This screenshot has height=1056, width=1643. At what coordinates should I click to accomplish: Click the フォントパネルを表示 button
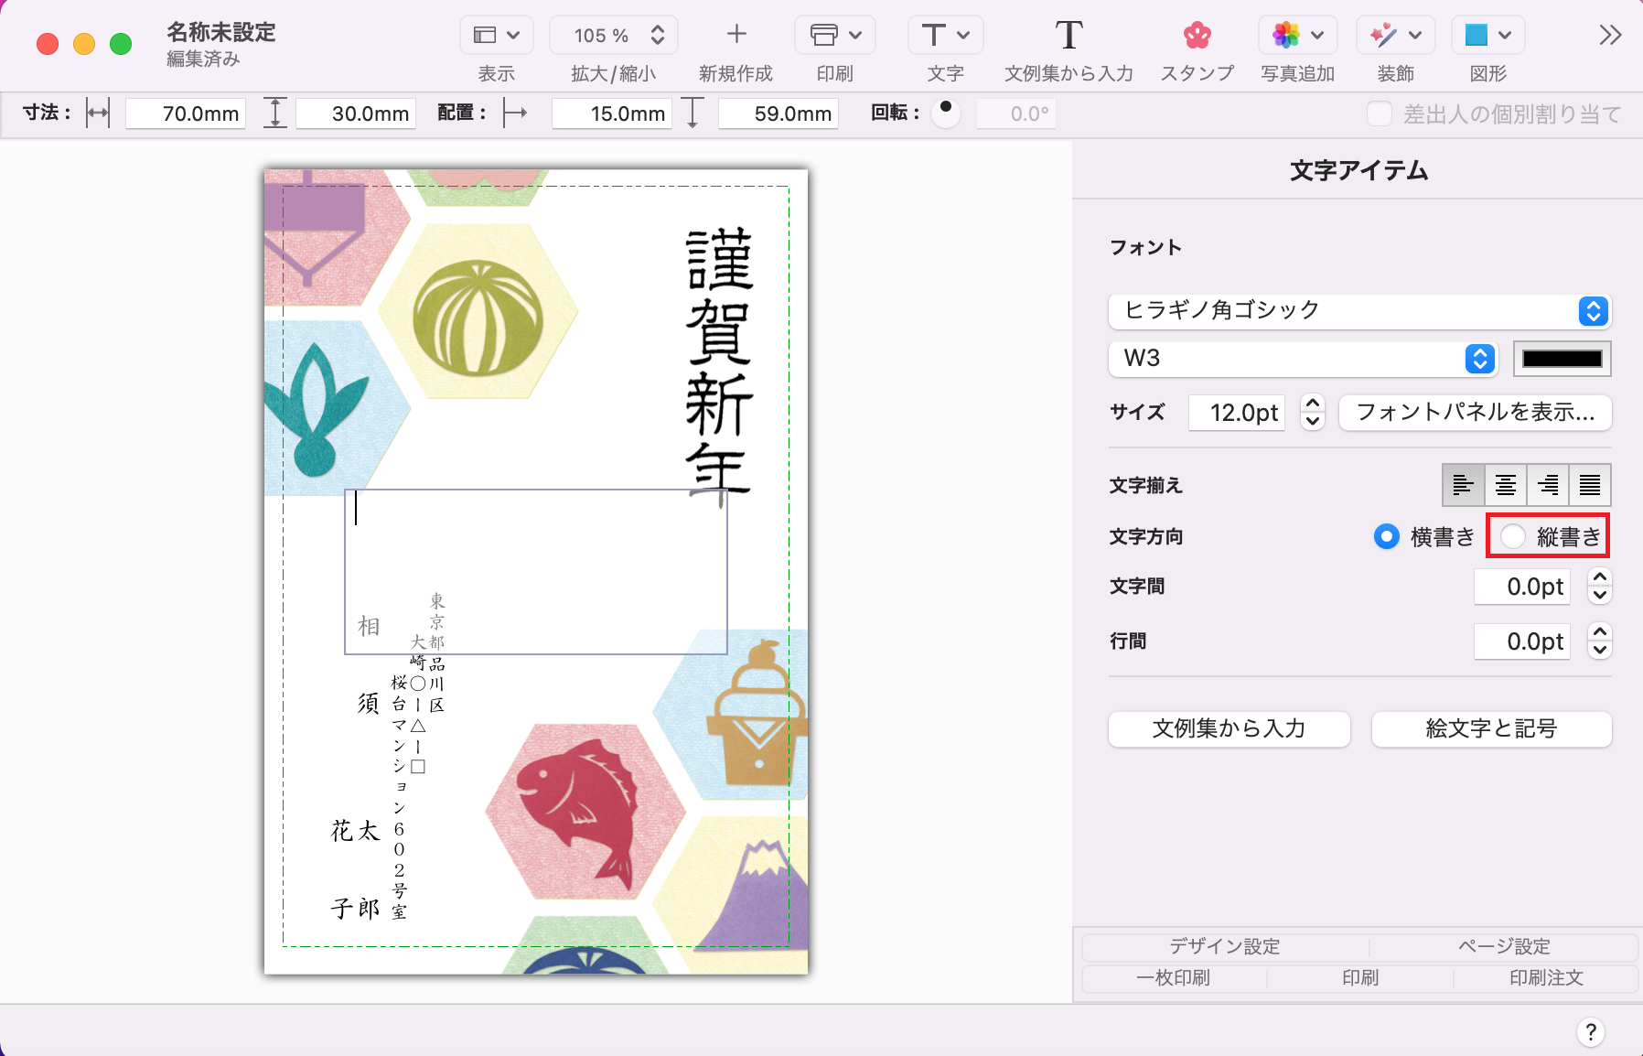coord(1475,413)
